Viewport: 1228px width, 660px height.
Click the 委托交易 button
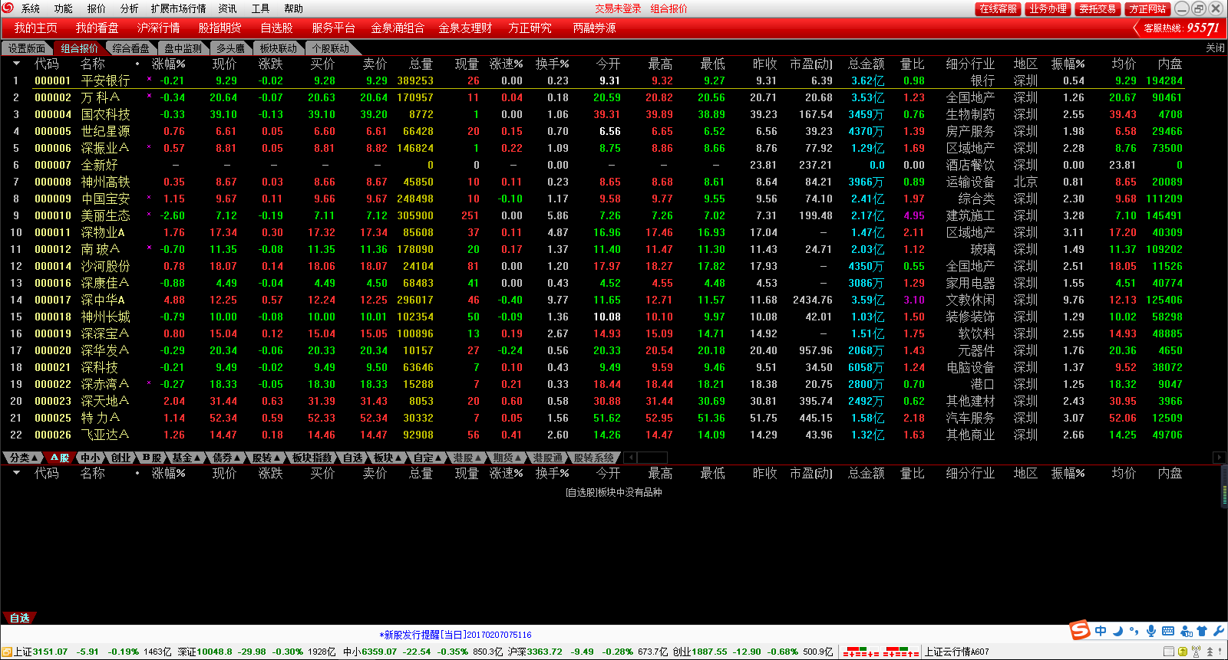tap(1097, 8)
